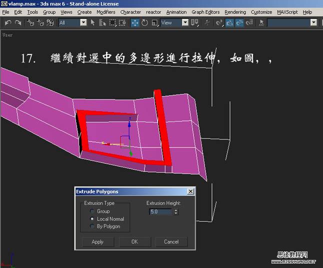Activate the Select and Scale tool

(x=155, y=22)
